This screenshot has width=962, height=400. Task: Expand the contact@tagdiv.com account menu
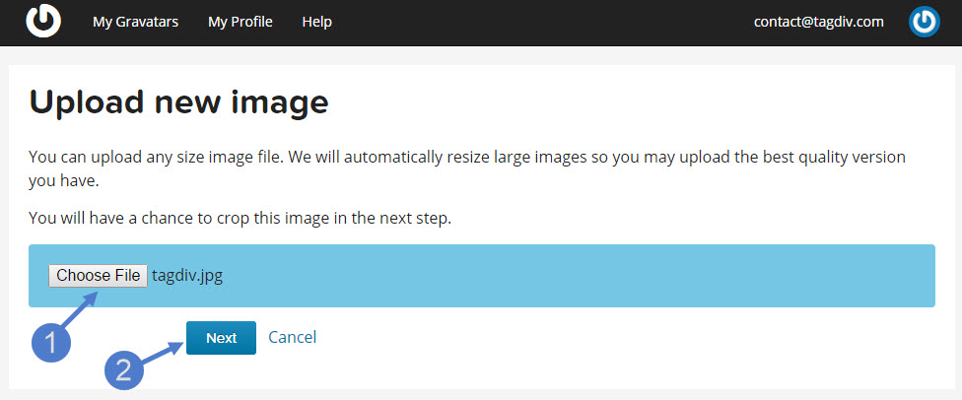(x=818, y=22)
